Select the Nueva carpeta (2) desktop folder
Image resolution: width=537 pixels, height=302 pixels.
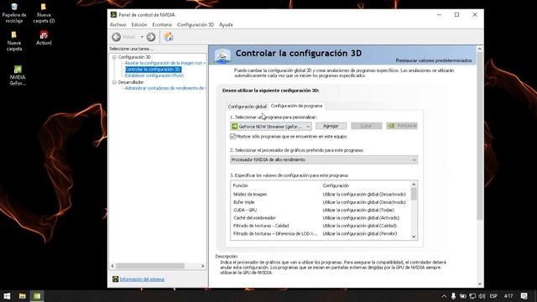pos(44,13)
